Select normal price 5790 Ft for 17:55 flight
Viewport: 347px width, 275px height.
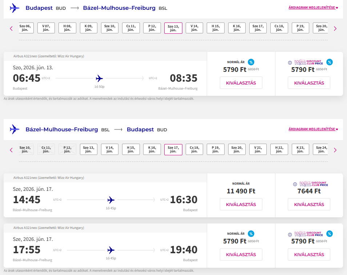coord(241,254)
